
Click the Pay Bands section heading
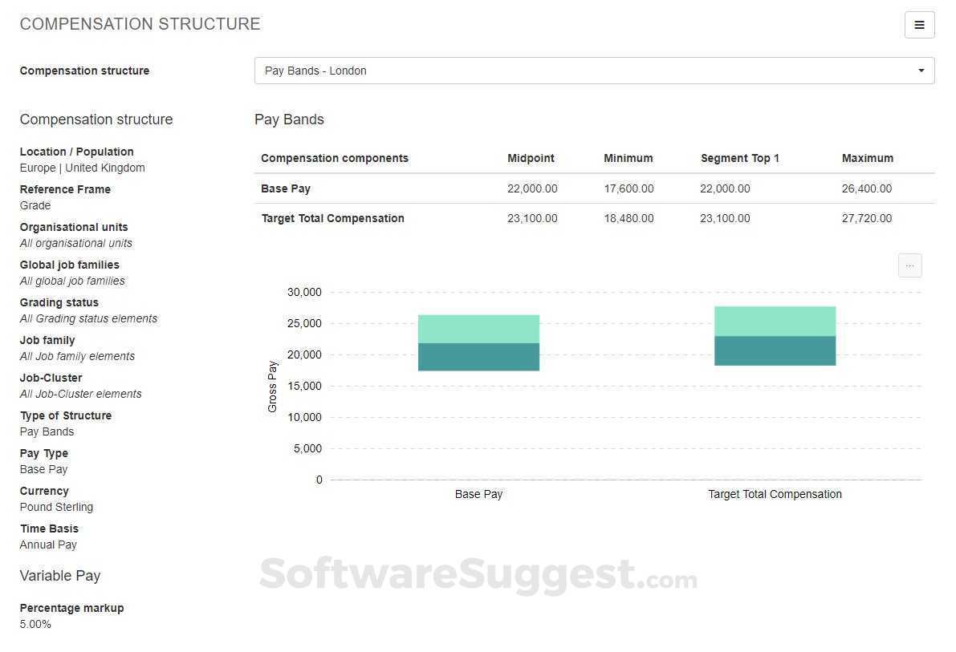[289, 119]
